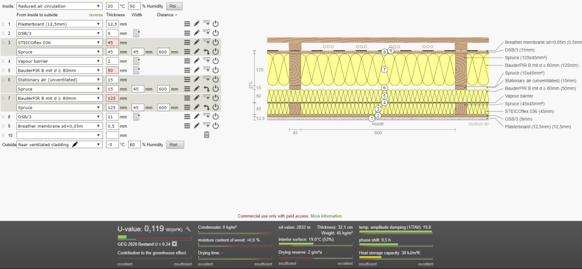Screen dimensions: 582x269
Task: Open the GEG 2020 Bestand requirement dropdown
Action: (x=175, y=244)
